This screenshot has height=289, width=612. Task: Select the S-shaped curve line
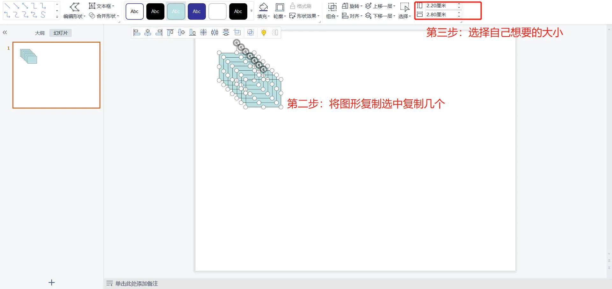[x=43, y=15]
